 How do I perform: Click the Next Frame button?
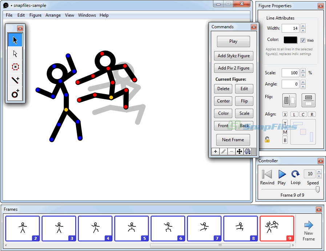coord(233,140)
